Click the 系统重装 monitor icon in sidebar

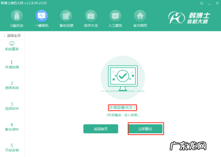tap(12, 43)
